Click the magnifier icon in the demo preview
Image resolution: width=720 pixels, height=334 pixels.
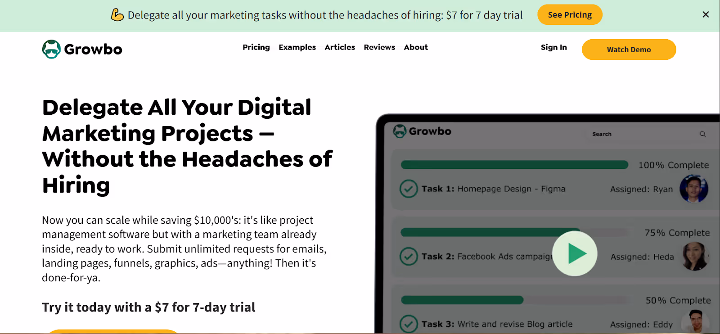click(x=702, y=134)
